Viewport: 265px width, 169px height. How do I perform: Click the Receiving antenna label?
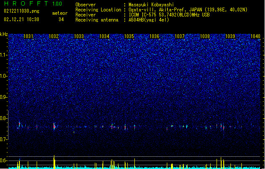[x=97, y=20]
